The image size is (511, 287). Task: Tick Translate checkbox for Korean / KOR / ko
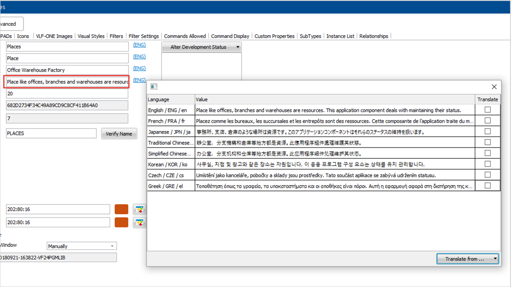point(488,164)
